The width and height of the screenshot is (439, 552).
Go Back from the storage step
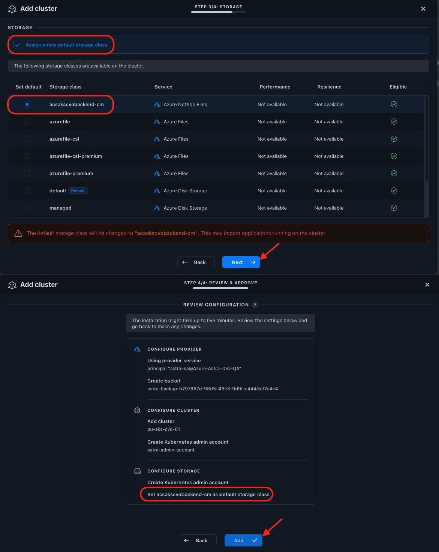pos(196,262)
